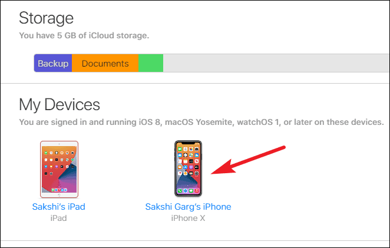The image size is (390, 248).
Task: Select the orange Documents storage segment
Action: [x=105, y=63]
